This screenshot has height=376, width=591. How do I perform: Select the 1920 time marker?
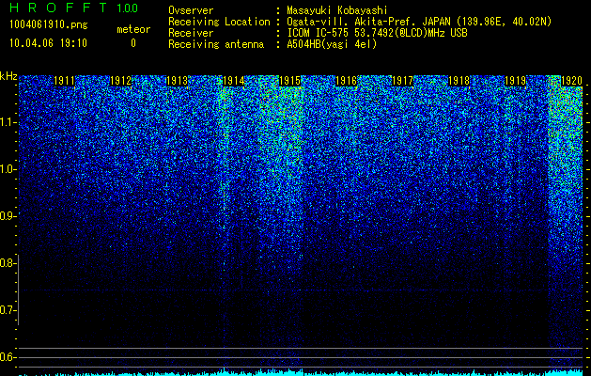coord(572,81)
